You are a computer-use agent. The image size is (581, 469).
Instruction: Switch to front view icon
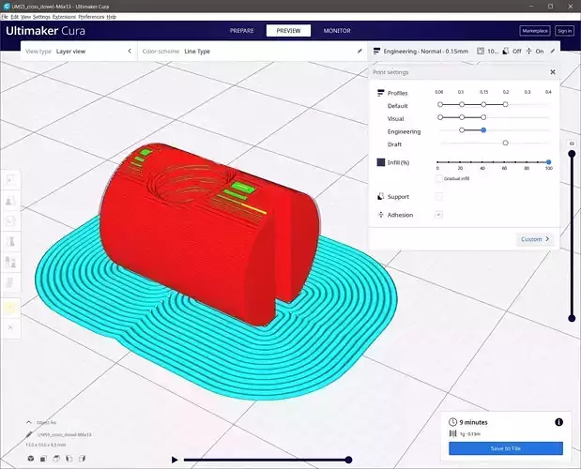[43, 459]
